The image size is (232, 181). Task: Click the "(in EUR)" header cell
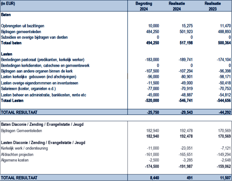9,3
